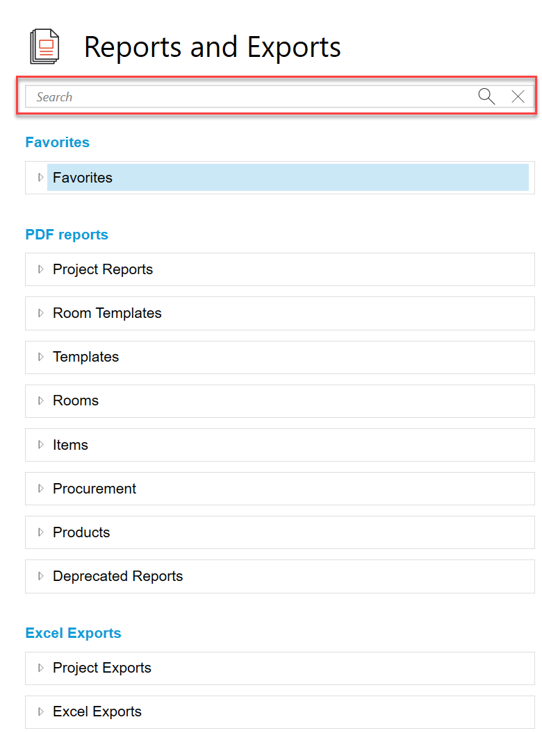Expand the Products section arrow
This screenshot has width=542, height=733.
tap(40, 532)
